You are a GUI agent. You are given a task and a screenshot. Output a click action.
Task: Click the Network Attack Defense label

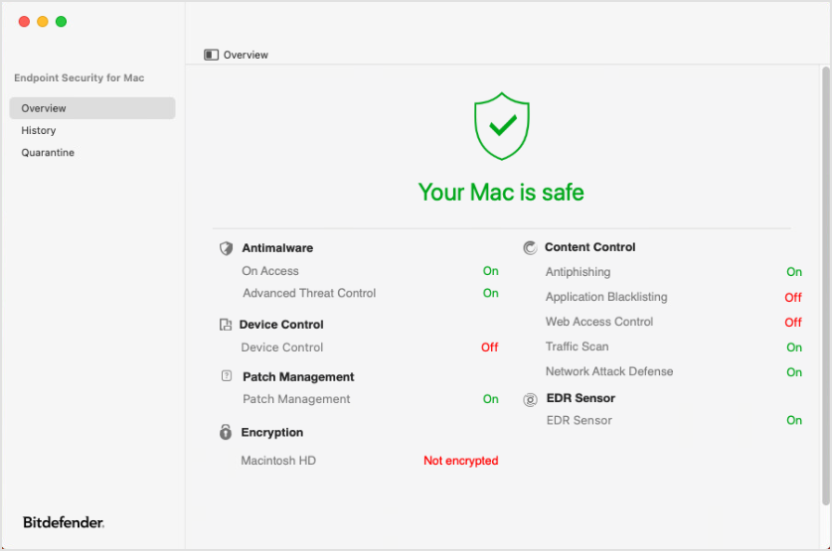[609, 371]
